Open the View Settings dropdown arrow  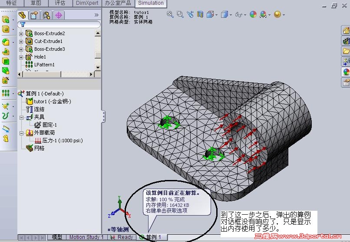pos(284,15)
